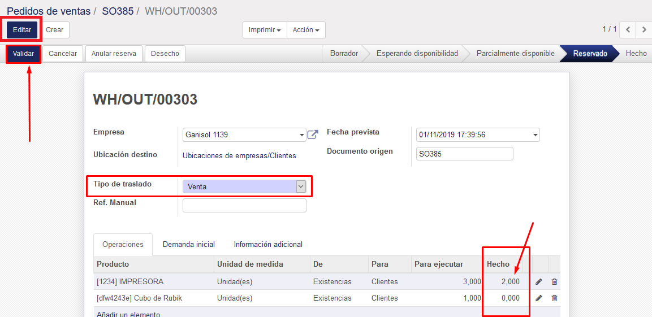Click Para ejecutar value 1,000
This screenshot has width=652, height=317.
click(x=472, y=298)
